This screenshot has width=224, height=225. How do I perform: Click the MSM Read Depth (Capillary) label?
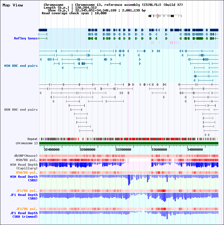24,167
